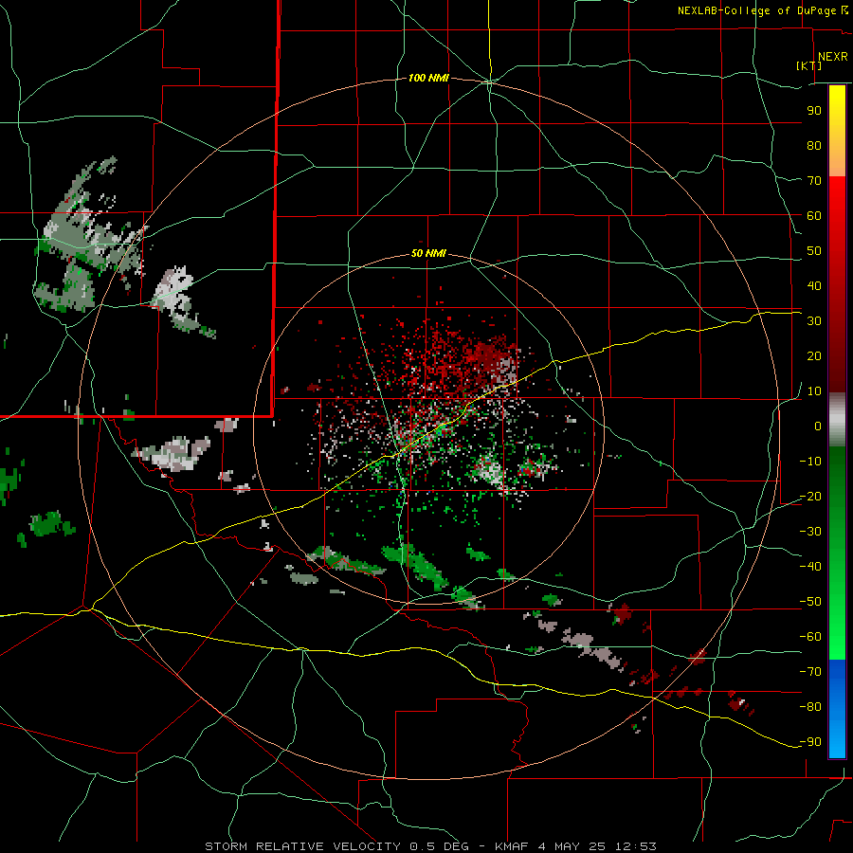Click the positive 50 scale label
853x853 pixels.
814,251
